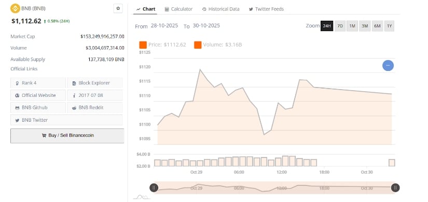This screenshot has width=428, height=202.
Task: Click the $1095 y-axis label
Action: pyautogui.click(x=145, y=139)
